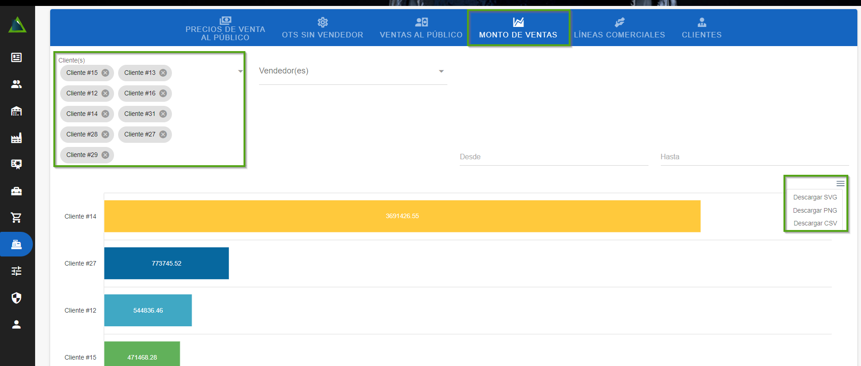This screenshot has height=366, width=861.
Task: Remove the Cliente #15 chip
Action: (x=105, y=73)
